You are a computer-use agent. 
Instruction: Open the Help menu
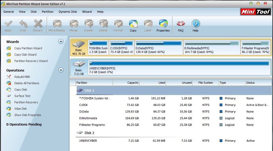[x=100, y=12]
